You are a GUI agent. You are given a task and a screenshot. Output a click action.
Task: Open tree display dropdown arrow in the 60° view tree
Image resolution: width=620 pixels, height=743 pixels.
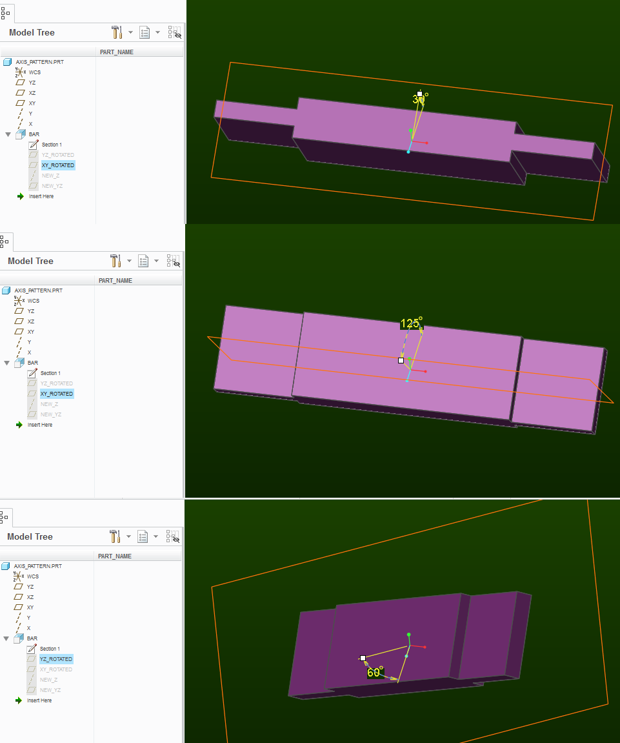[156, 536]
